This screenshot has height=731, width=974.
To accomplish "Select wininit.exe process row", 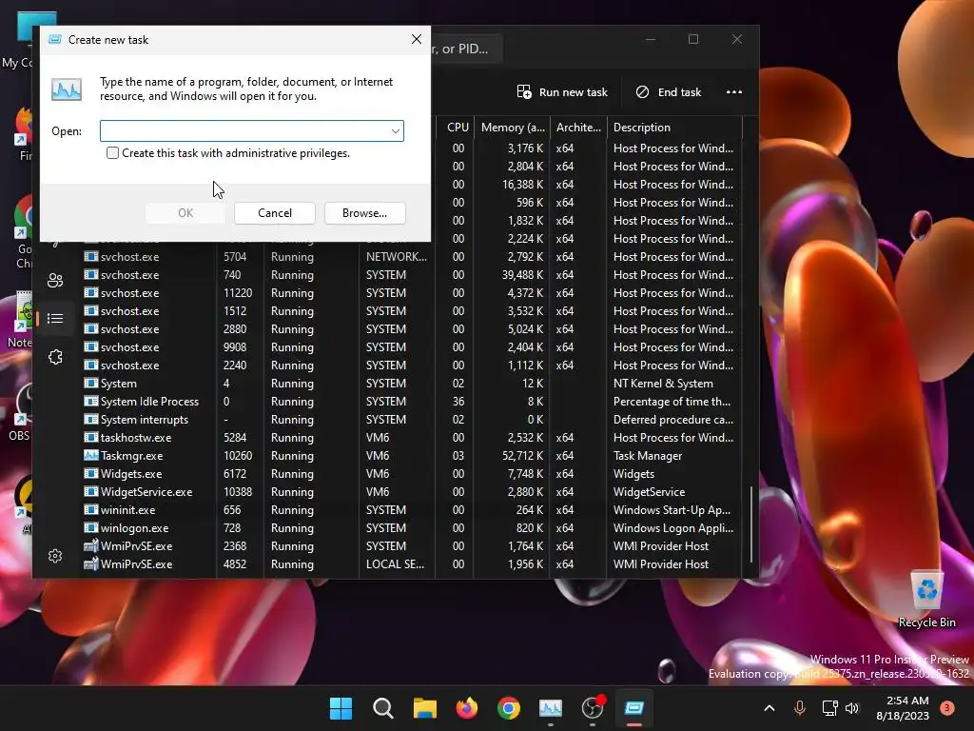I will (412, 510).
